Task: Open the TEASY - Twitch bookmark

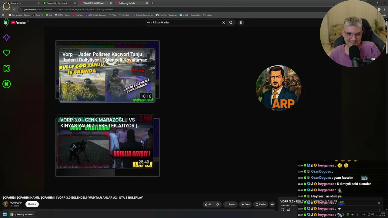Action: pyautogui.click(x=62, y=15)
